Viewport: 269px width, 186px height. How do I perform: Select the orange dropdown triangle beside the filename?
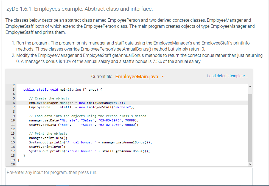(162, 76)
